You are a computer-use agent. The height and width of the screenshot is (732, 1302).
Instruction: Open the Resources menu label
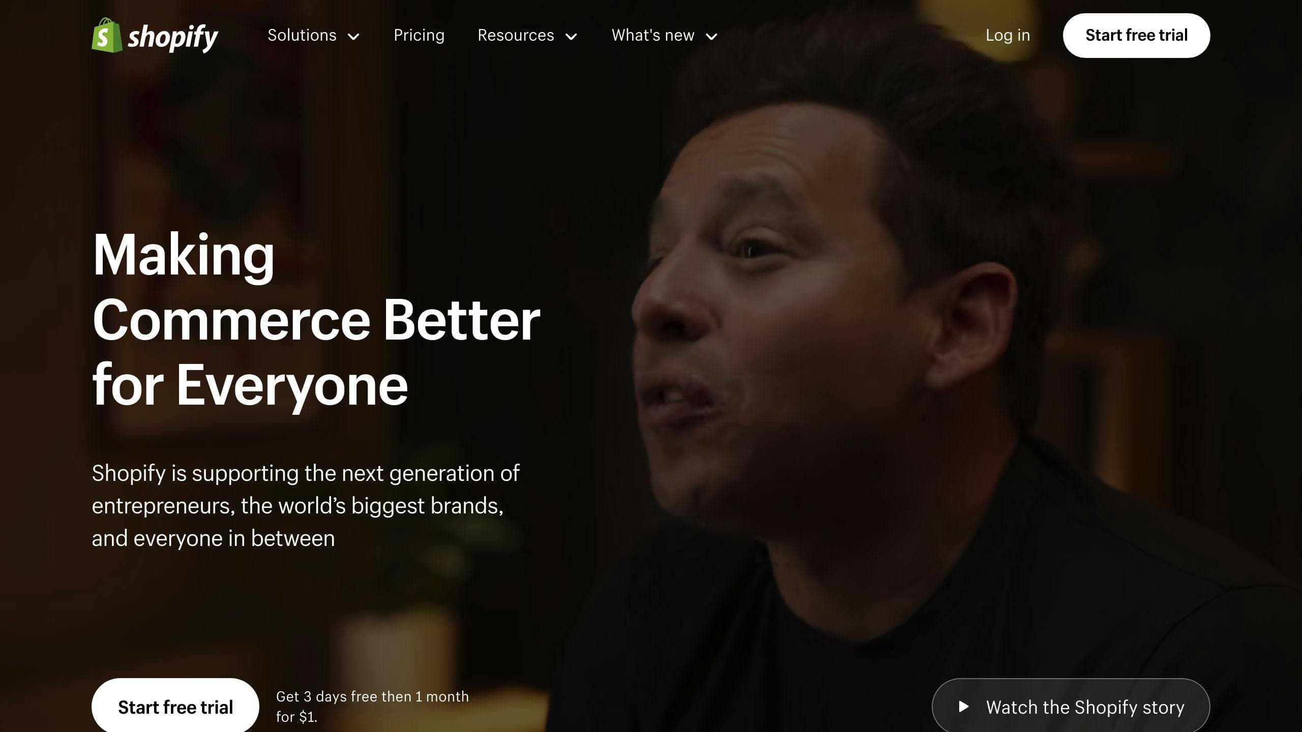point(515,35)
